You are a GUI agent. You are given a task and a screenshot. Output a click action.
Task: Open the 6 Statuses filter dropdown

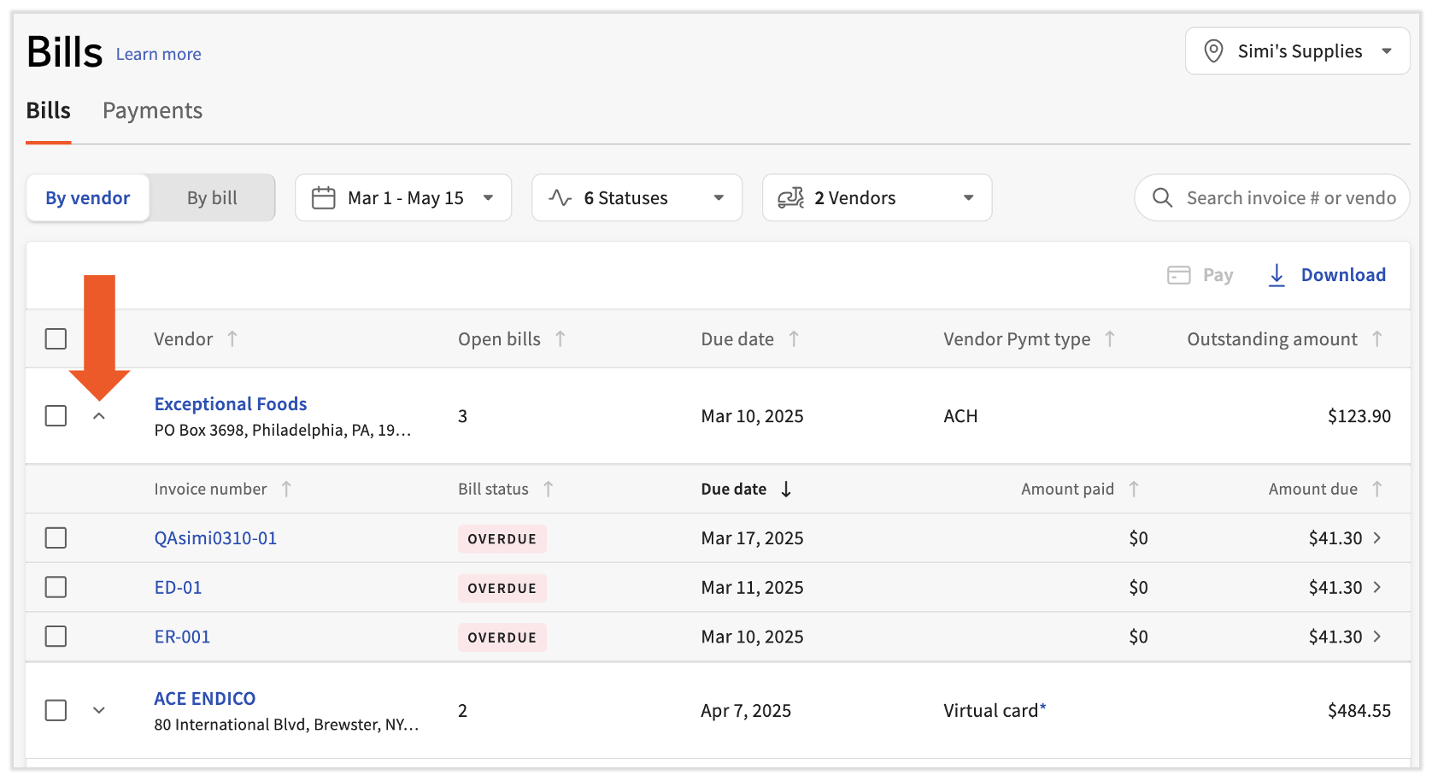point(637,198)
